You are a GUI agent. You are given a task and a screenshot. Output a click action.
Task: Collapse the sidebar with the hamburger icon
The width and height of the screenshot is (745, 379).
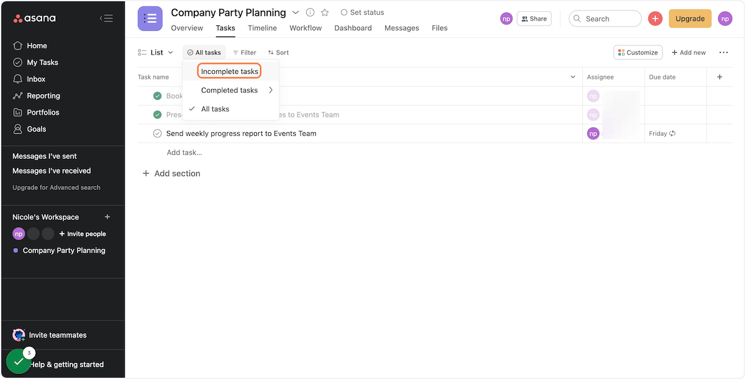(x=106, y=19)
